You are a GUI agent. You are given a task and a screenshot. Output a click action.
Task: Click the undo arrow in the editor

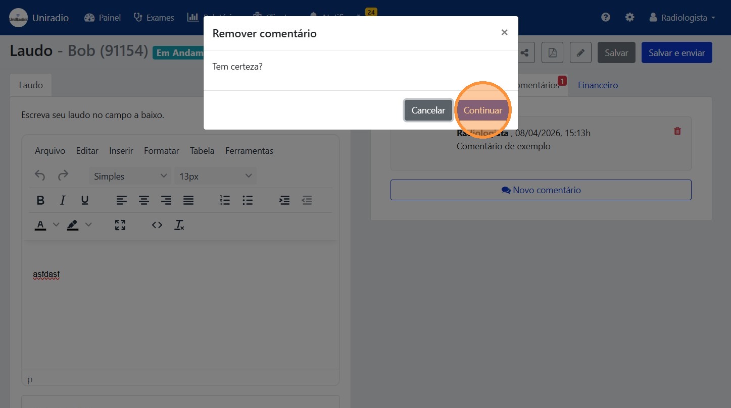coord(40,175)
